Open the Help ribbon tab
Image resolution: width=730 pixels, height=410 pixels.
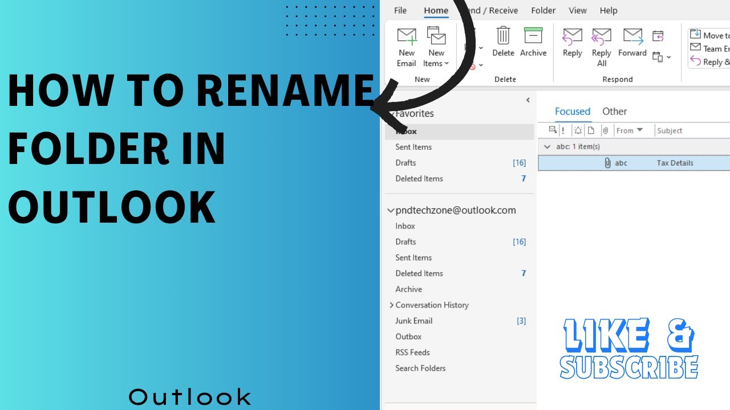609,10
